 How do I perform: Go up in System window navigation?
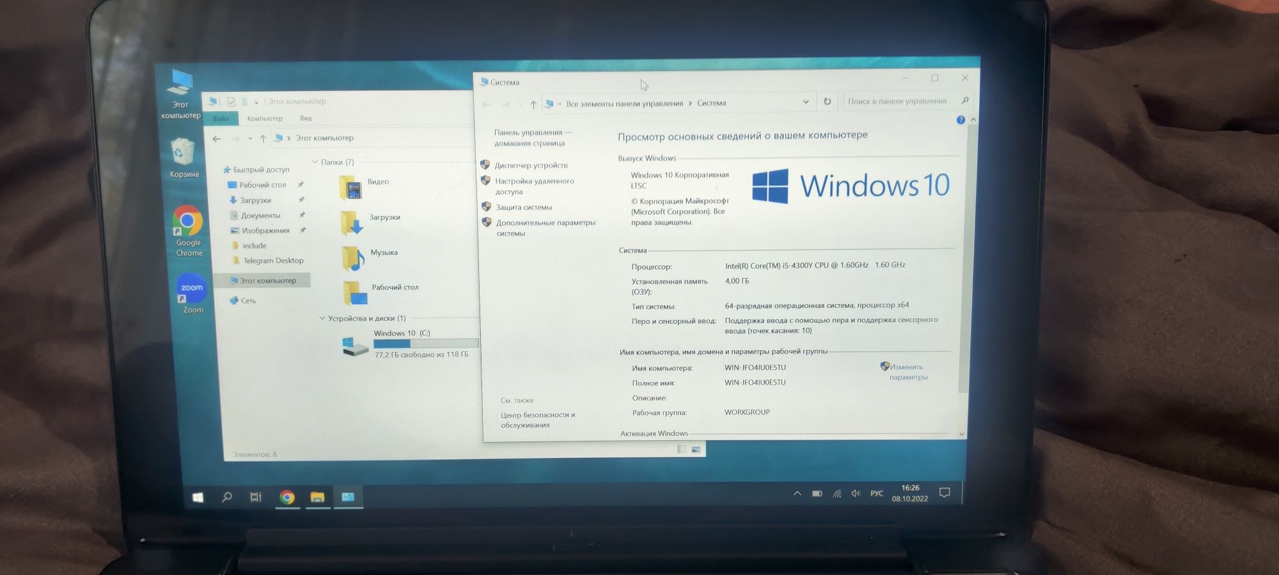pyautogui.click(x=533, y=104)
